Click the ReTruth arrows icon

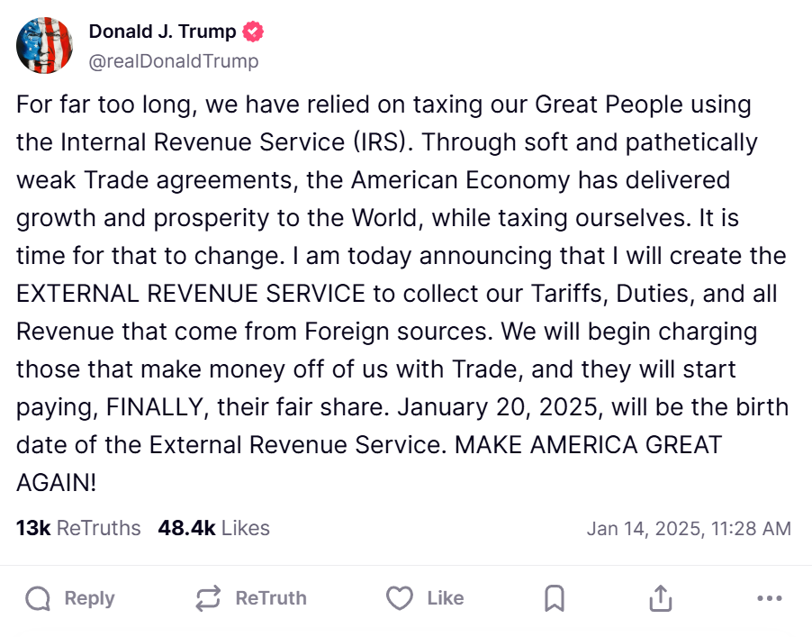(208, 598)
